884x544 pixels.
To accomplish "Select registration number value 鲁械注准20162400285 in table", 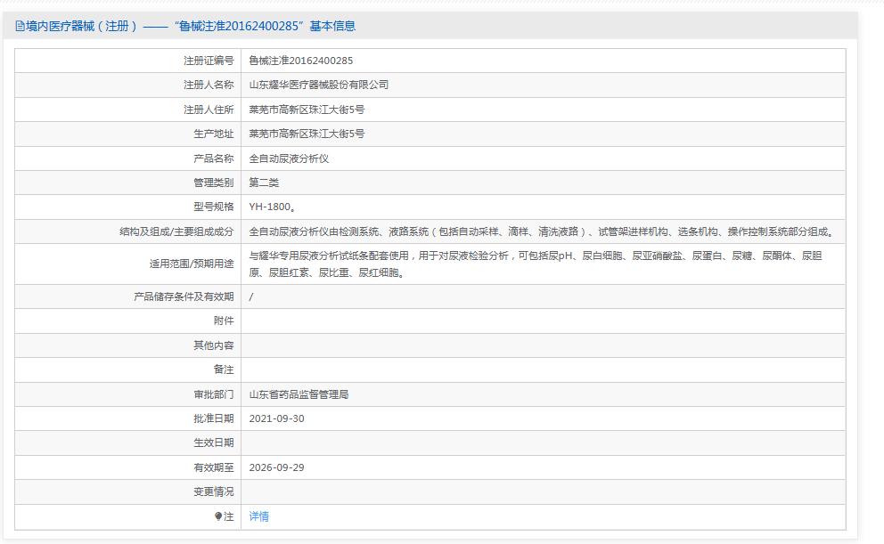I will click(x=301, y=61).
